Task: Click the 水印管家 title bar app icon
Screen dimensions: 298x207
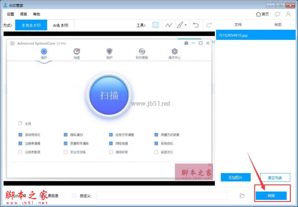Action: point(5,5)
